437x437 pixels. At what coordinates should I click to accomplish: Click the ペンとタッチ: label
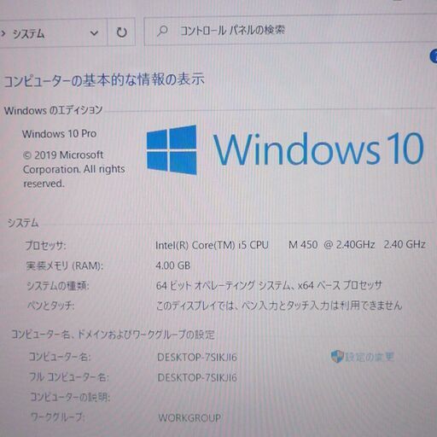51,306
